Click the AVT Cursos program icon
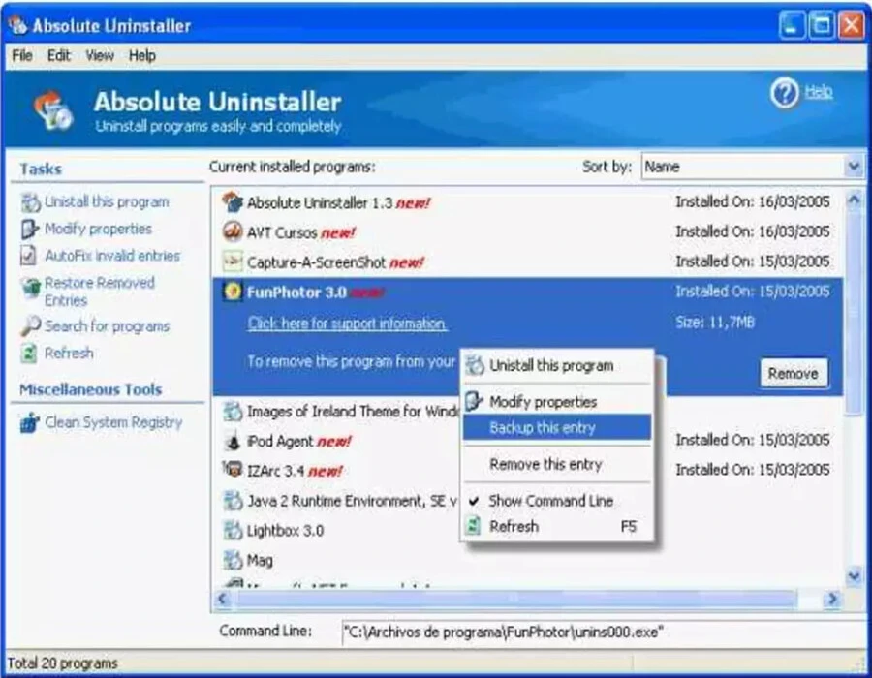 pos(232,231)
